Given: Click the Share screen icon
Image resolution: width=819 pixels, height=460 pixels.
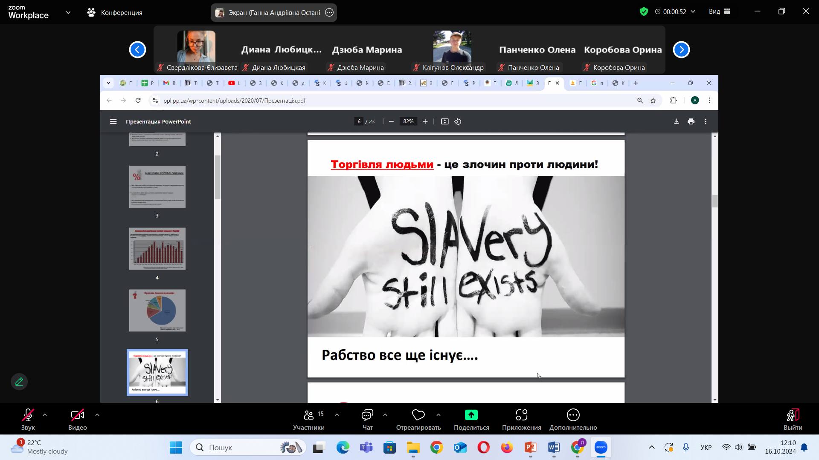Looking at the screenshot, I should 471,415.
